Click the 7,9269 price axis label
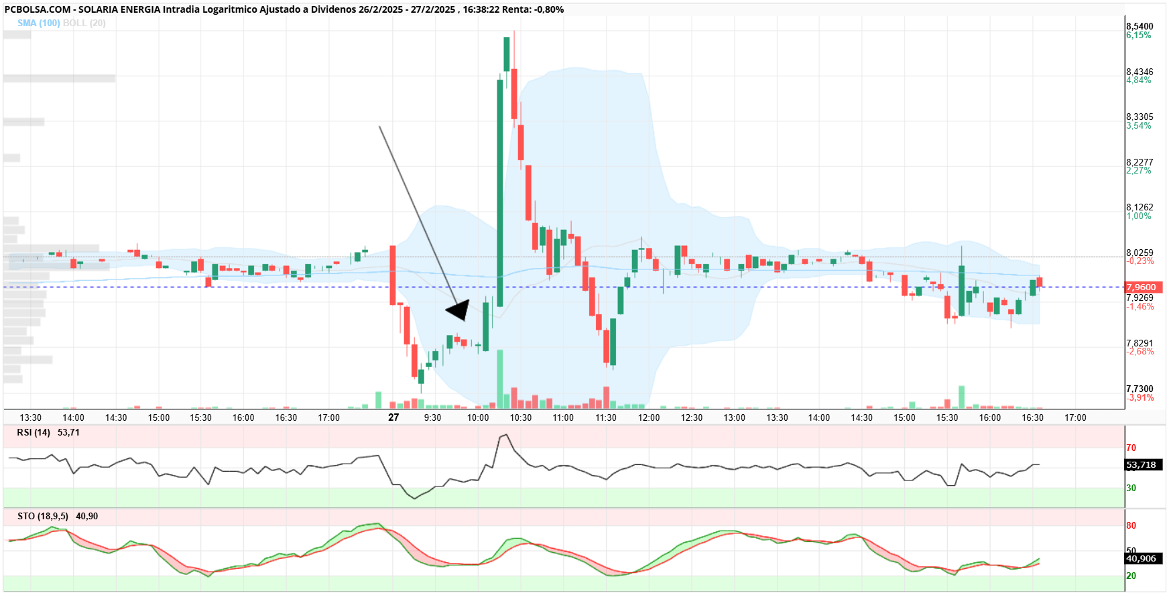This screenshot has width=1169, height=595. (1140, 297)
